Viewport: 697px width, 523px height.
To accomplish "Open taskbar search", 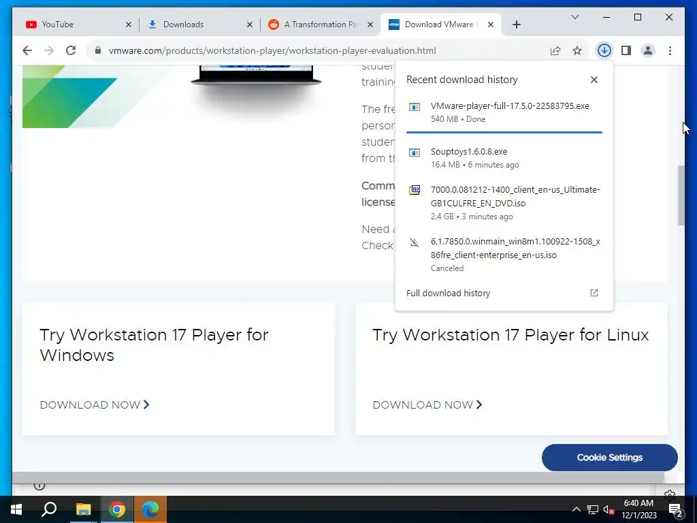I will coord(49,509).
